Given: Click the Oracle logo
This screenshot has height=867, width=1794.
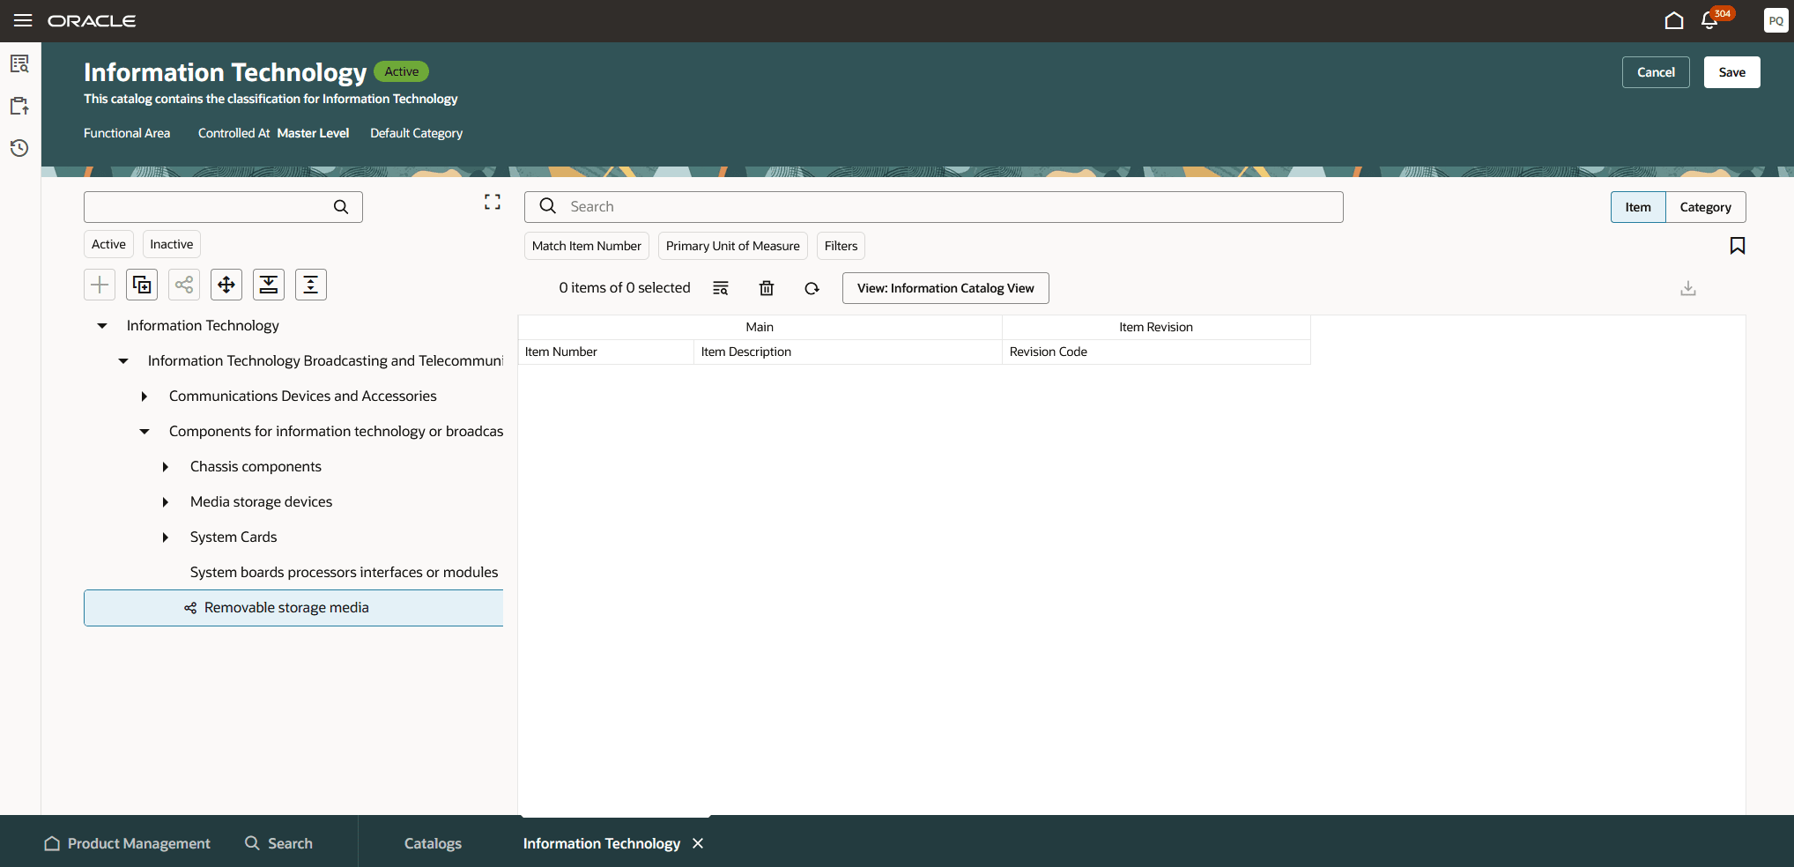Looking at the screenshot, I should tap(92, 20).
